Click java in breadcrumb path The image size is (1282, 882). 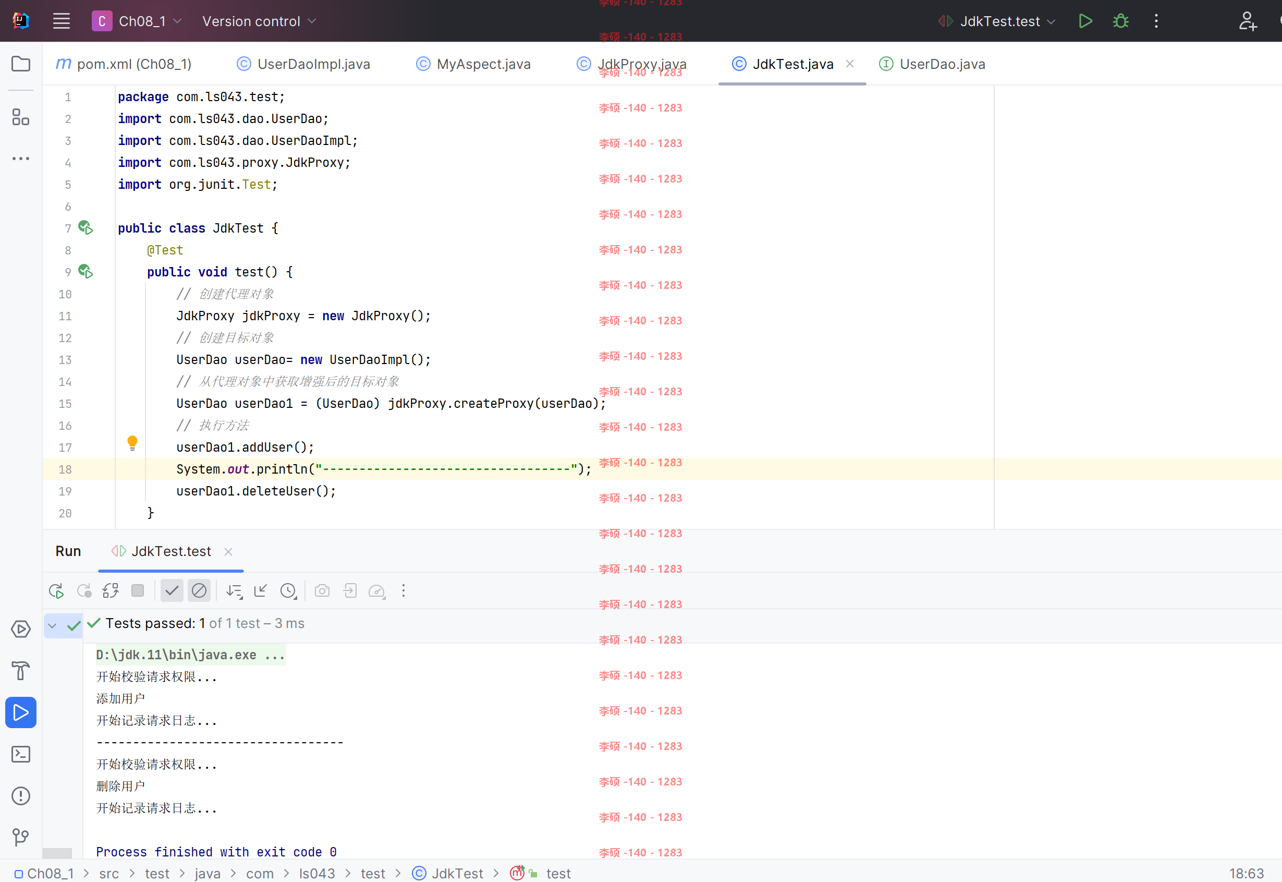[207, 873]
